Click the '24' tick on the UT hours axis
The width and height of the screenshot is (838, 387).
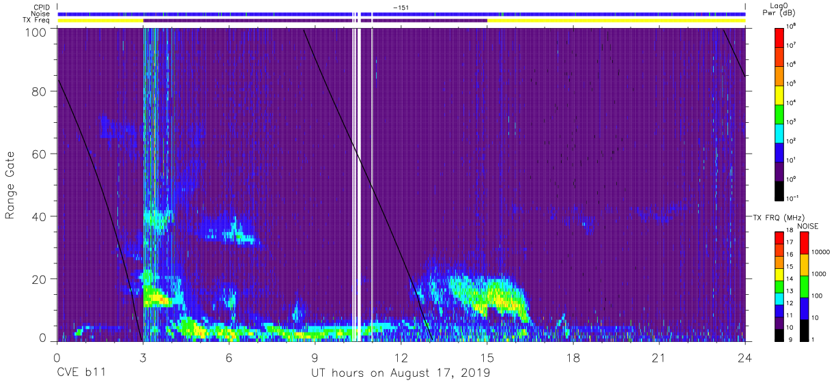pyautogui.click(x=745, y=358)
